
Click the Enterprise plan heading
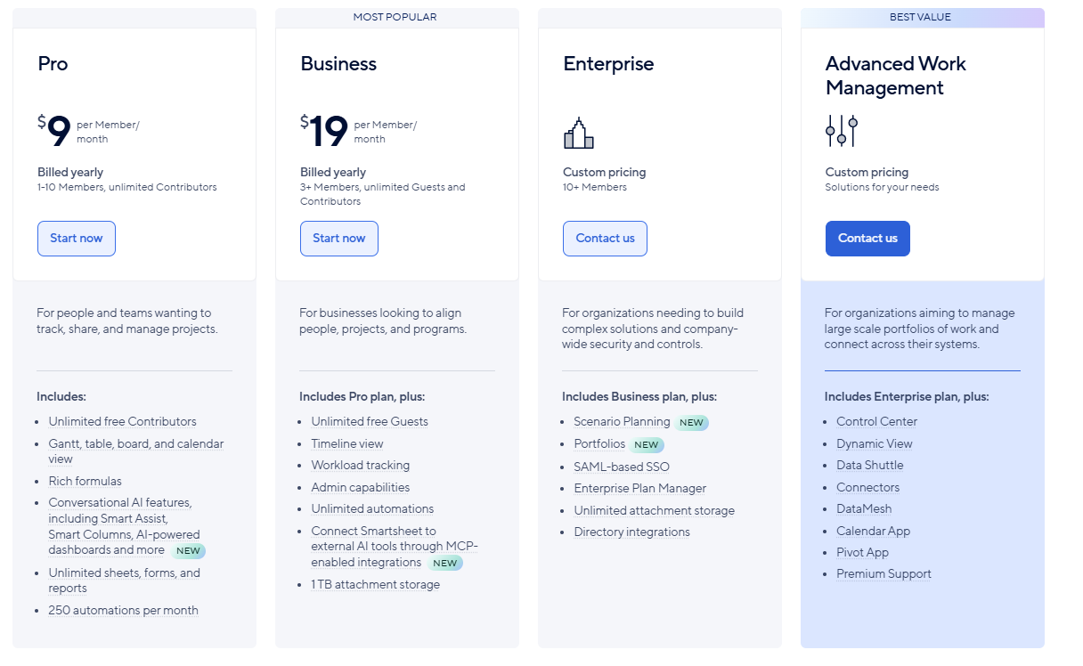pyautogui.click(x=608, y=64)
